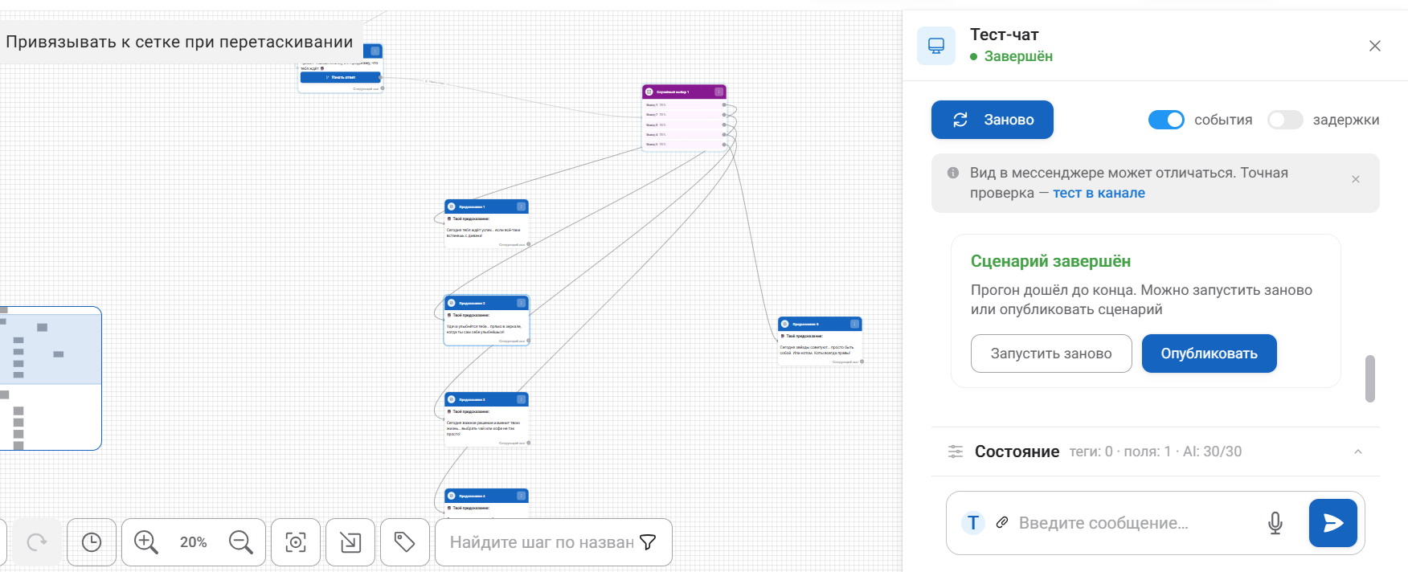The height and width of the screenshot is (572, 1408).
Task: Click the blue T icon in message box
Action: (973, 523)
